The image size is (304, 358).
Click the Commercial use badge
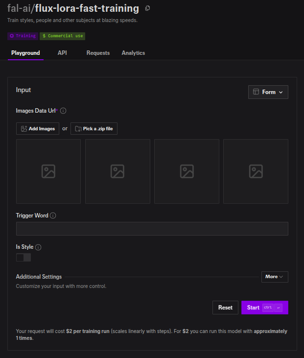62,36
